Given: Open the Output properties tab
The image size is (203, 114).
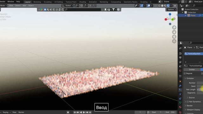Looking at the screenshot, I should (x=180, y=58).
